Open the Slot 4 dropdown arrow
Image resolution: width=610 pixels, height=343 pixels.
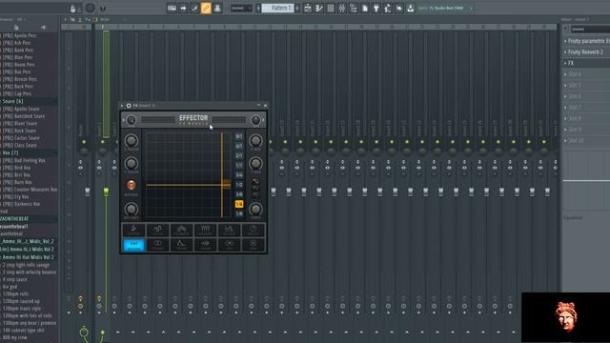coord(565,74)
